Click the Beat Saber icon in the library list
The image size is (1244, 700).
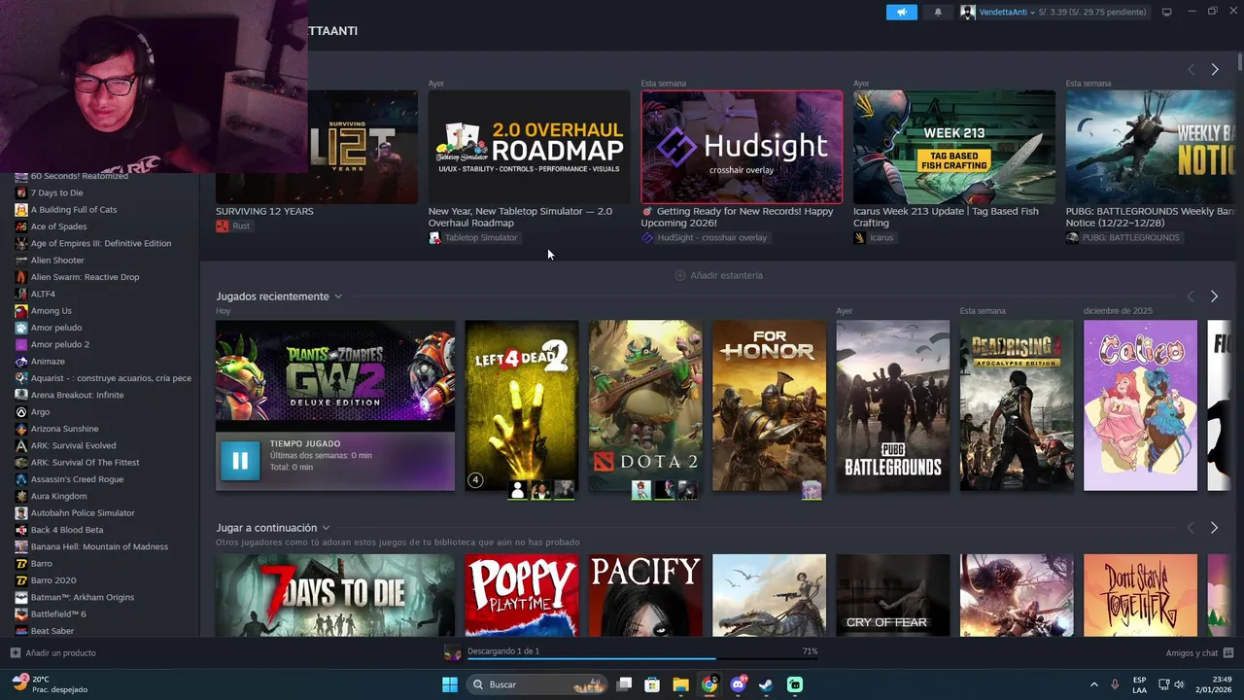(x=21, y=631)
